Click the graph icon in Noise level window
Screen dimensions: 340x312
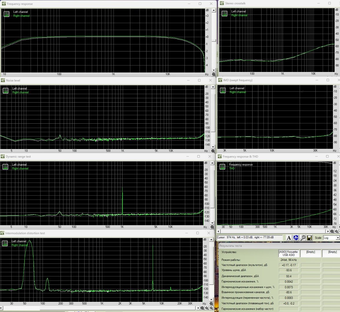point(6,91)
